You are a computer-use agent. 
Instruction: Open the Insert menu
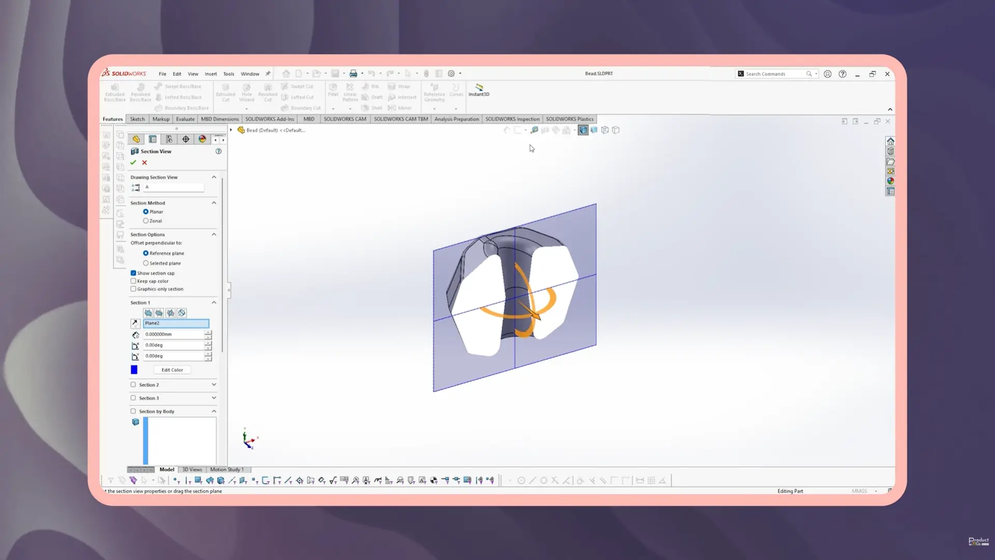[x=210, y=74]
